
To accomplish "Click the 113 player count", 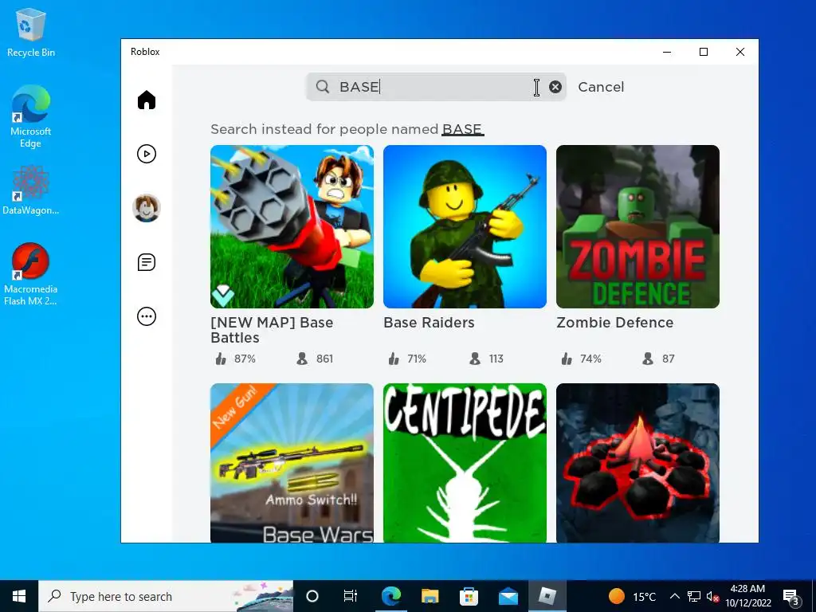I will pyautogui.click(x=496, y=359).
